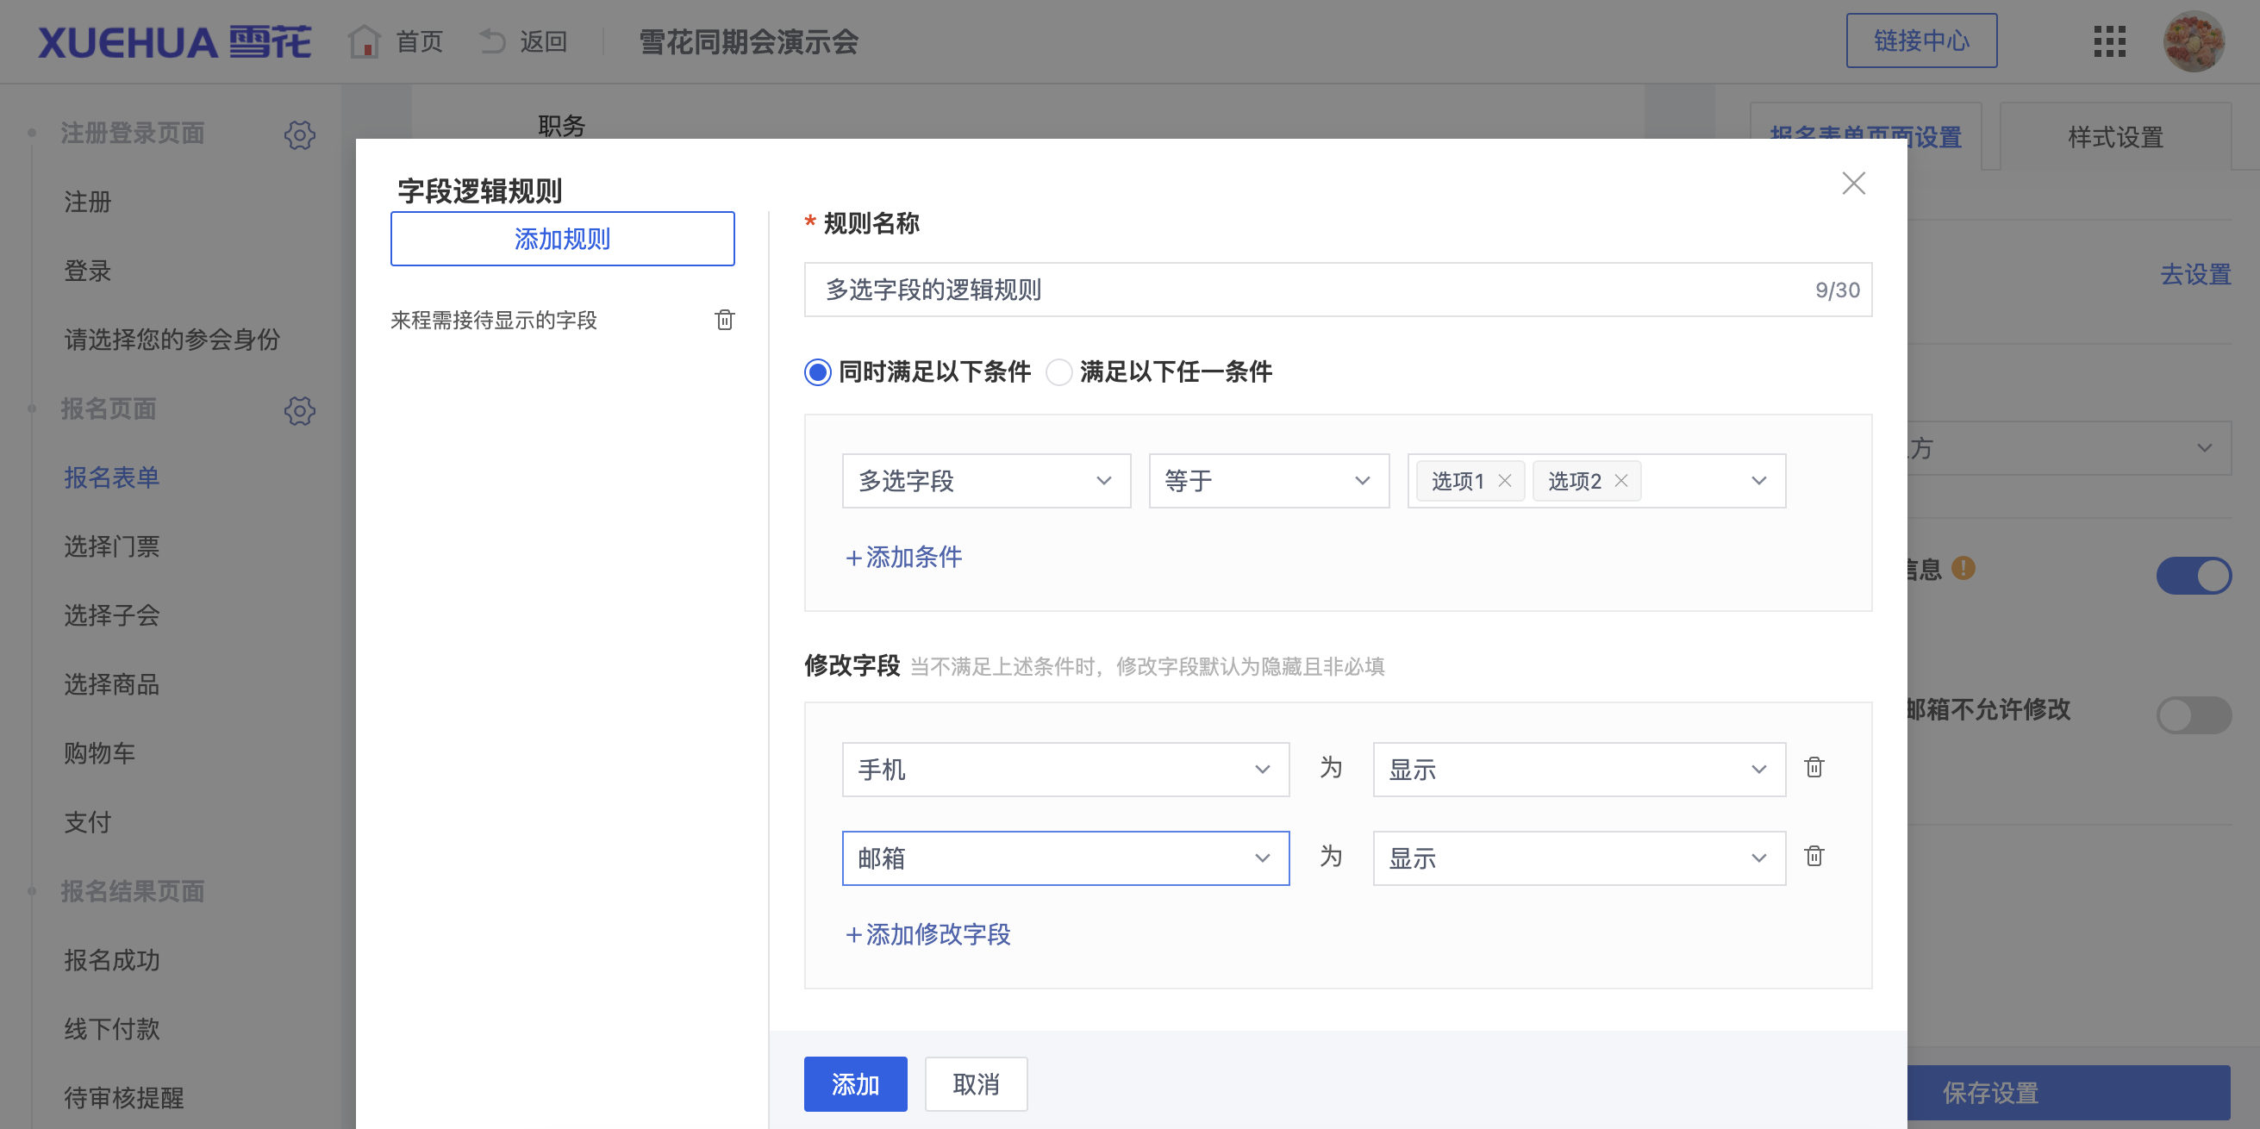Open the 手机 field dropdown
Image resolution: width=2260 pixels, height=1129 pixels.
[x=1066, y=770]
